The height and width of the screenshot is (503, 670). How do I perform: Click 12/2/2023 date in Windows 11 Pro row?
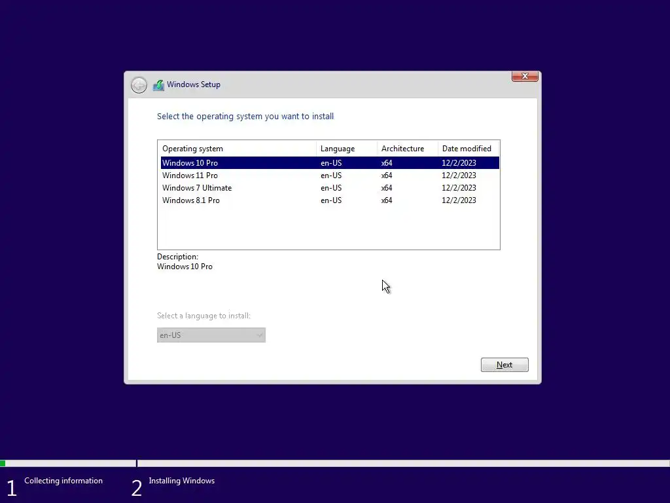459,176
